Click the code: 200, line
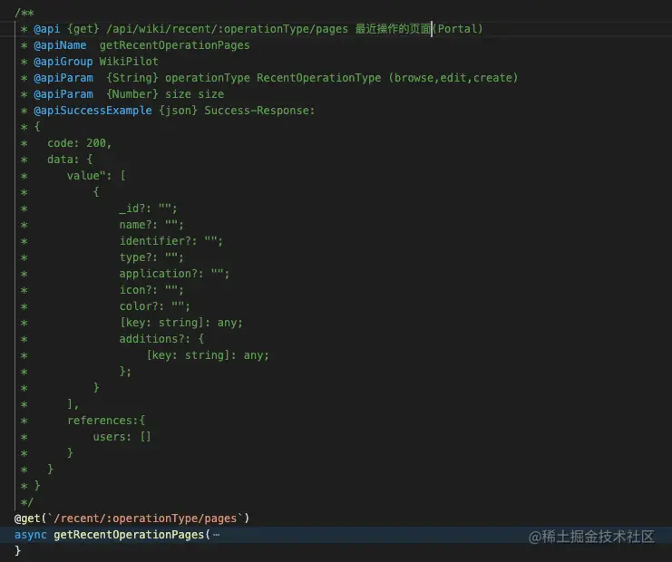Image resolution: width=672 pixels, height=562 pixels. click(79, 142)
